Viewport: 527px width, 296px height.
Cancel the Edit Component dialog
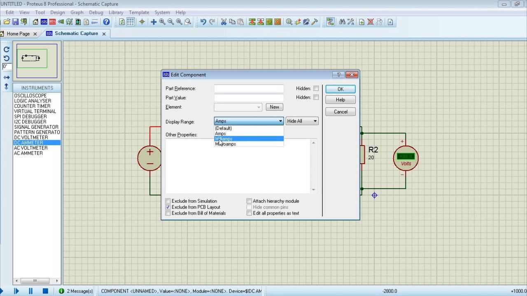tap(340, 112)
